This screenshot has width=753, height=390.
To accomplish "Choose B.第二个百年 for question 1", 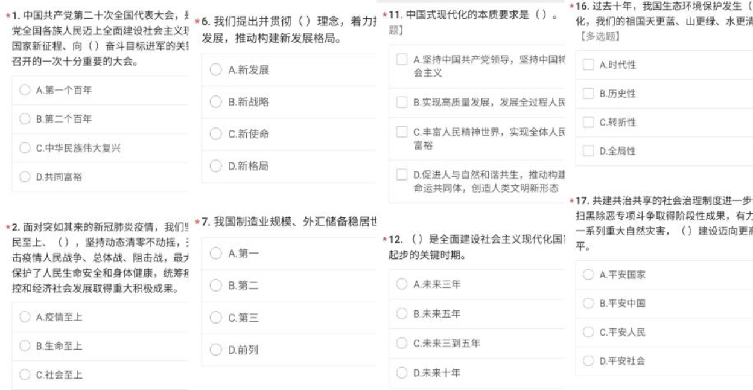I will click(x=24, y=119).
